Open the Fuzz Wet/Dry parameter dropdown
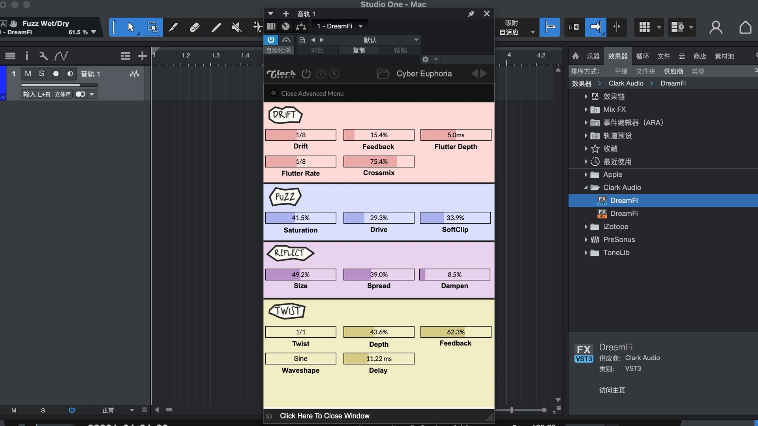 tap(94, 32)
